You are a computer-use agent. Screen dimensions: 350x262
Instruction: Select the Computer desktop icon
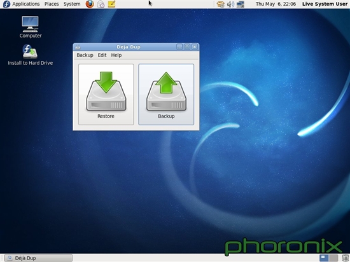tap(31, 27)
